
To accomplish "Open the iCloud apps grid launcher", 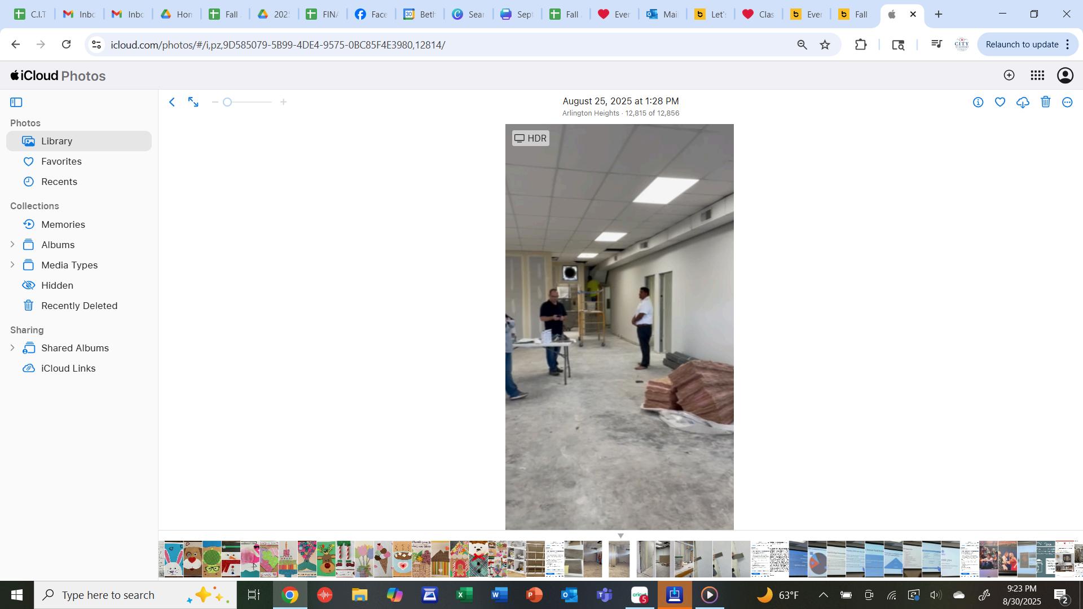I will pyautogui.click(x=1037, y=76).
